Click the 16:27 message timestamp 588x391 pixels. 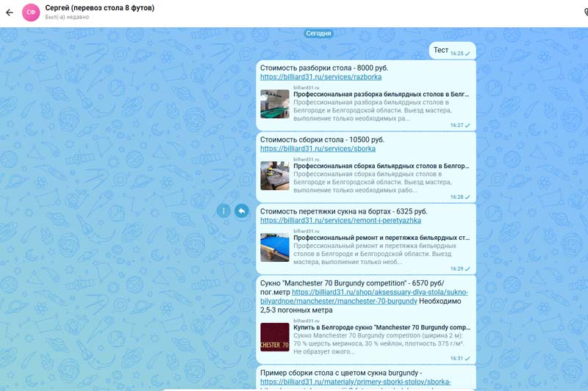pyautogui.click(x=456, y=125)
